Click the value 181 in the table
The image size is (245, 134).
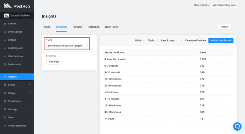pyautogui.click(x=202, y=119)
